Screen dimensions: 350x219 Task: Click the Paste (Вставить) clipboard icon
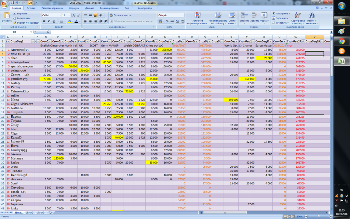pos(6,15)
